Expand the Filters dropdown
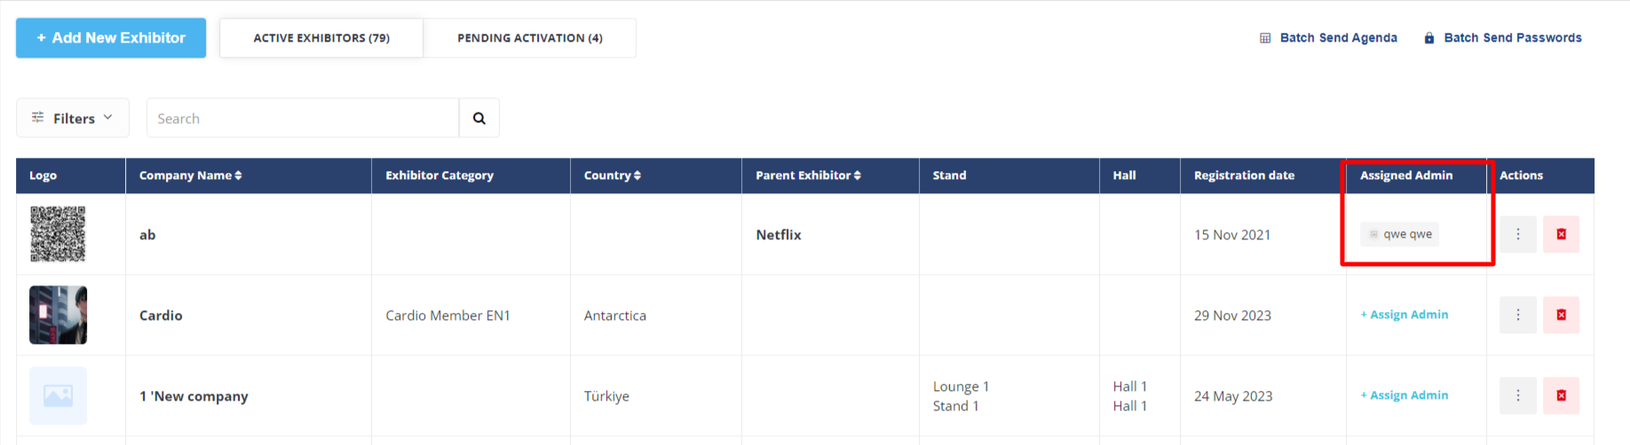This screenshot has height=445, width=1630. 73,118
